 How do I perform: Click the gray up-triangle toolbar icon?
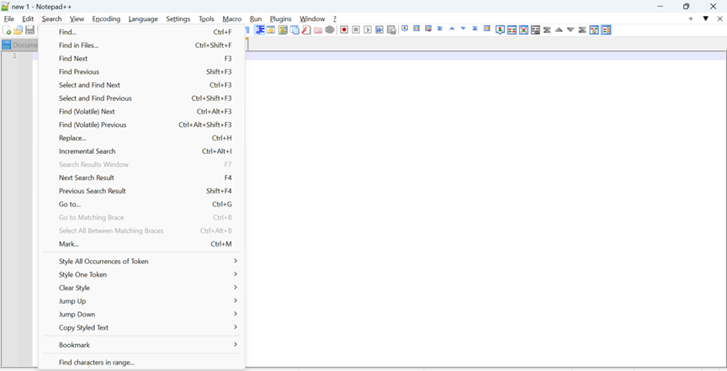pos(559,30)
